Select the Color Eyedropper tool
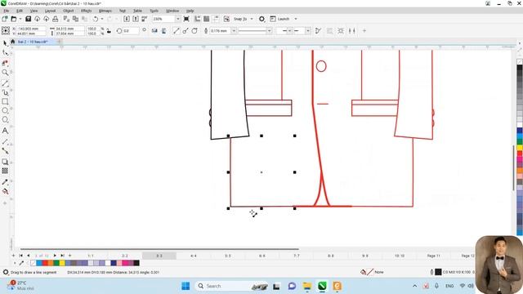Viewport: 523px width, 294px height. click(x=5, y=182)
